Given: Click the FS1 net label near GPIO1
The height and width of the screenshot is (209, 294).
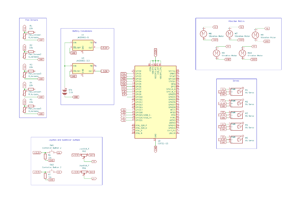Looking at the screenshot, I should pos(123,74).
